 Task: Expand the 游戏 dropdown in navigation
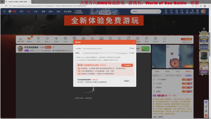[51, 11]
